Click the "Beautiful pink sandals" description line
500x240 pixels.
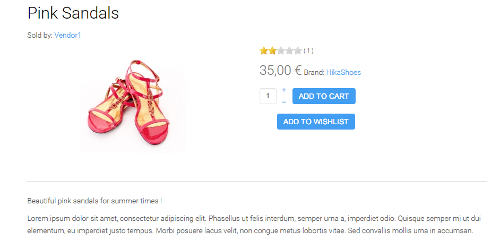[x=94, y=201]
